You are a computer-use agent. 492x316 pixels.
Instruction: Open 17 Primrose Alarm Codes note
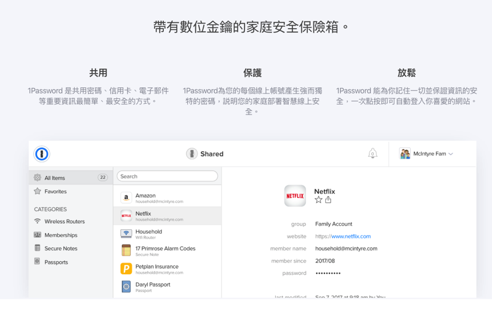167,251
